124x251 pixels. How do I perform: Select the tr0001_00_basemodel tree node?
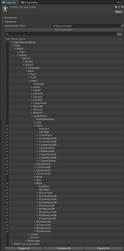point(26,244)
